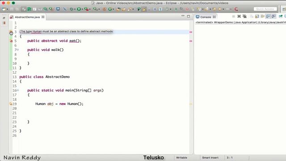
Task: Click the green run icon with red toolbox
Action: click(86, 9)
